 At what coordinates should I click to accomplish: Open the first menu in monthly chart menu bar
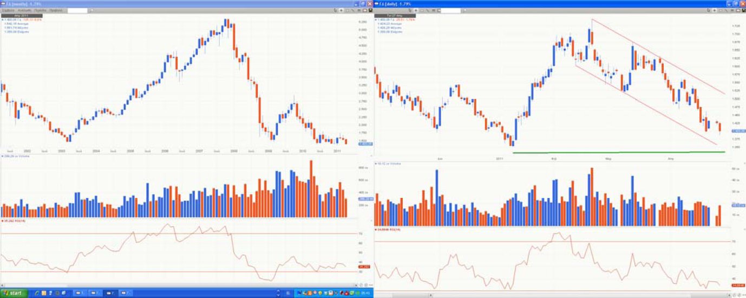(x=8, y=10)
